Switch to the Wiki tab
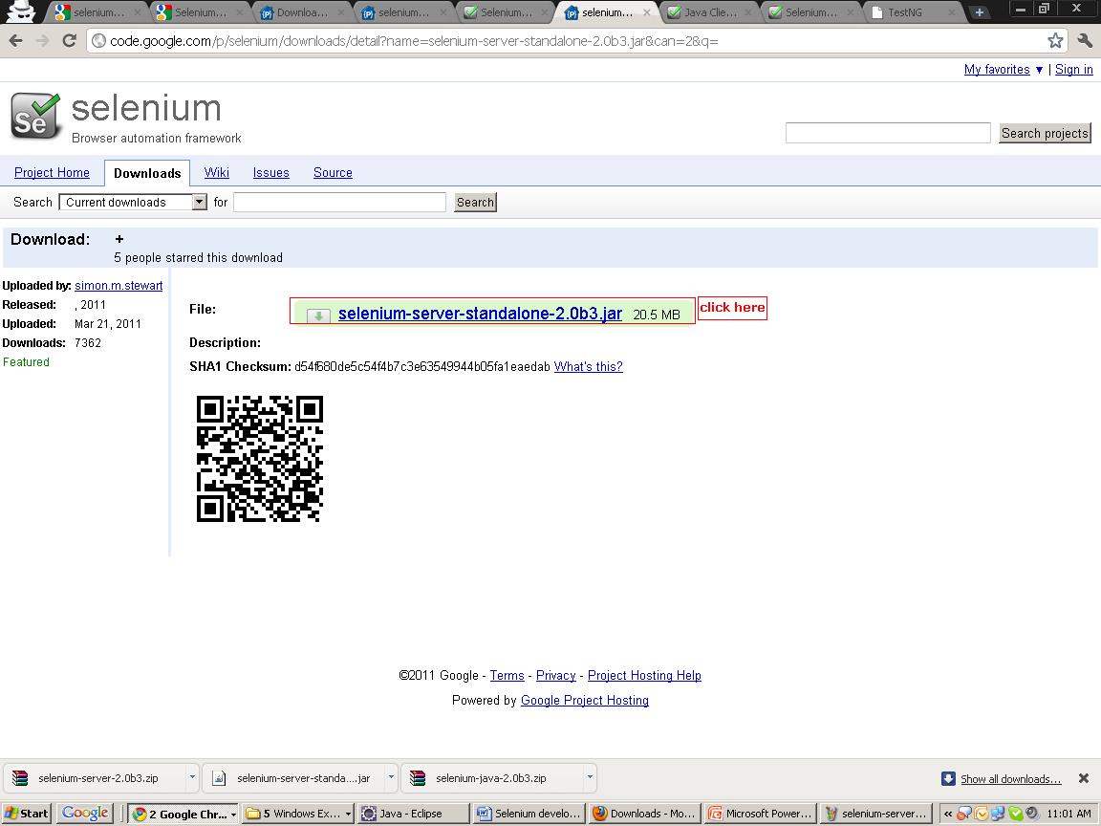 click(x=216, y=172)
